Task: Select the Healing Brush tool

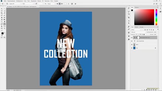Action: (2, 15)
